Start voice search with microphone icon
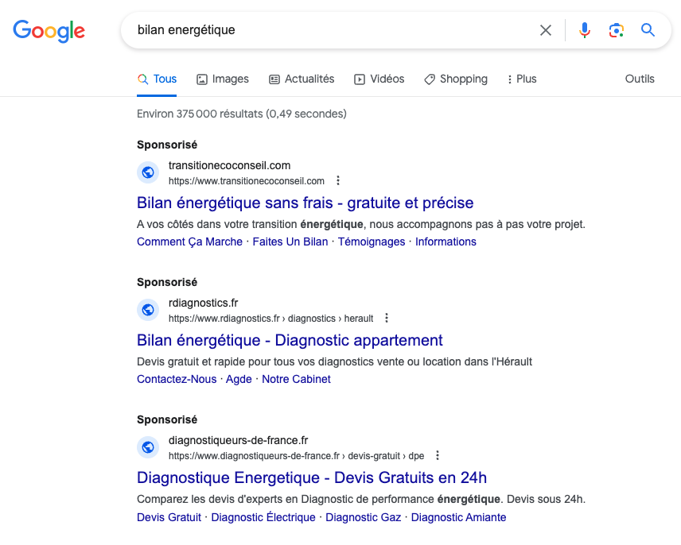The image size is (681, 545). (x=585, y=30)
